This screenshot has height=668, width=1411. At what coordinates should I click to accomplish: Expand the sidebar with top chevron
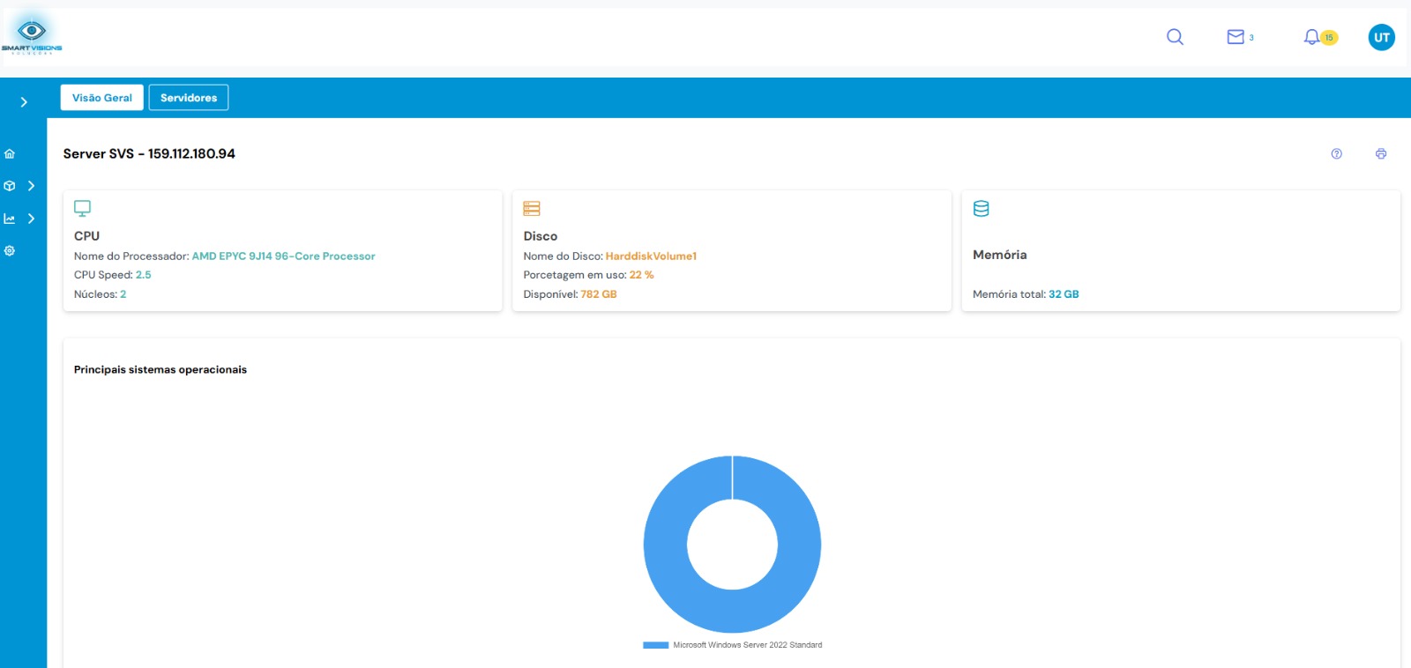pyautogui.click(x=24, y=102)
